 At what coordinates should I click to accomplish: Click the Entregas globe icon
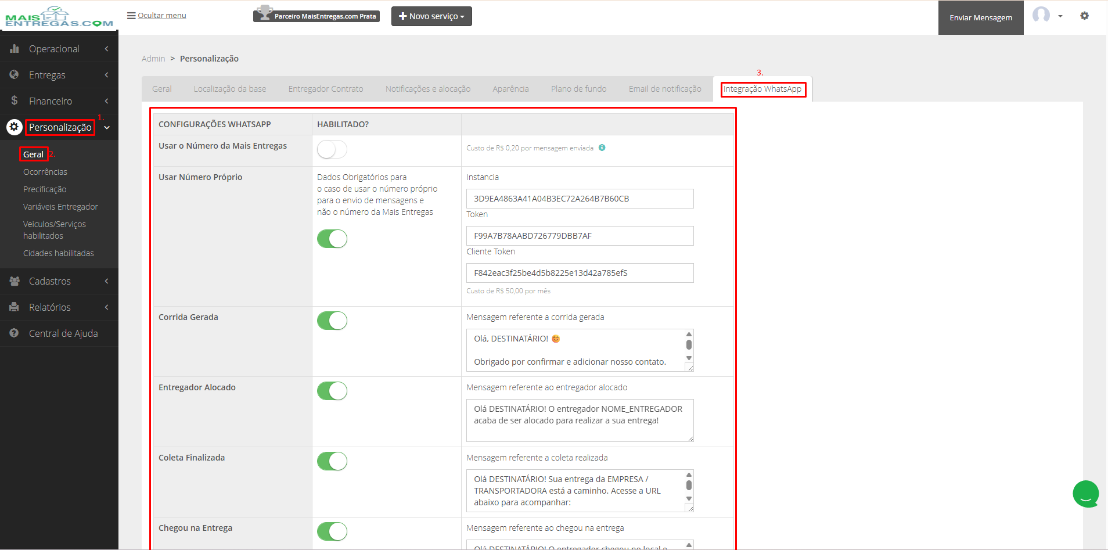click(15, 75)
